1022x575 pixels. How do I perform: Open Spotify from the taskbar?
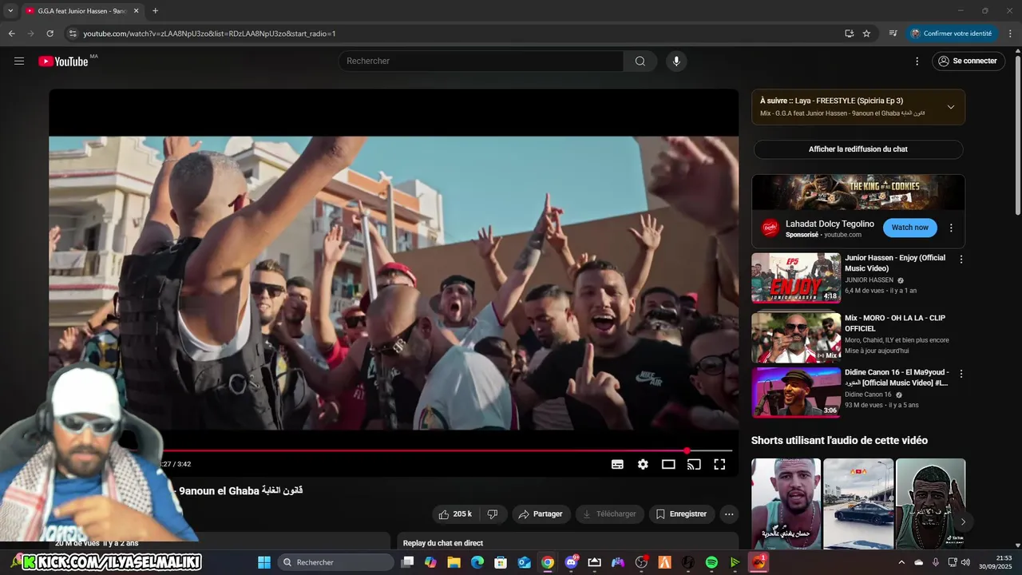(x=711, y=562)
